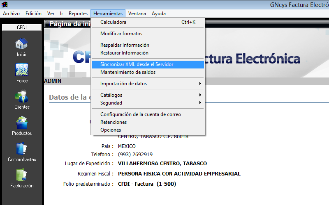Close the Herramientas menu from menu bar

pos(108,14)
